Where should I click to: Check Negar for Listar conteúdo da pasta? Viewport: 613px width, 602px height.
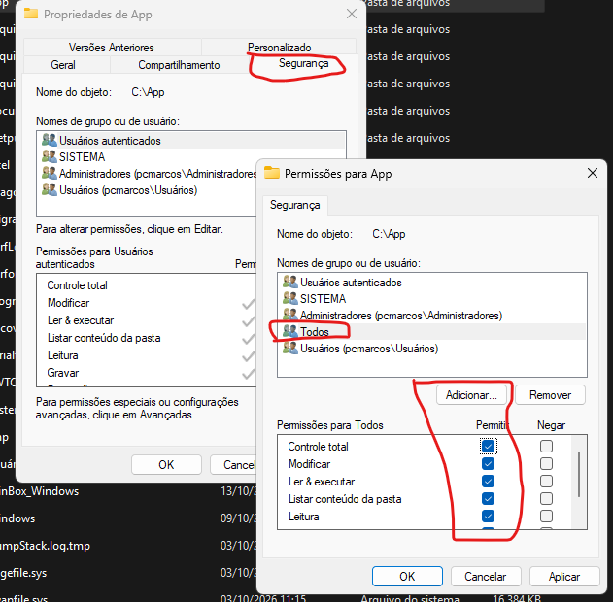coord(546,499)
